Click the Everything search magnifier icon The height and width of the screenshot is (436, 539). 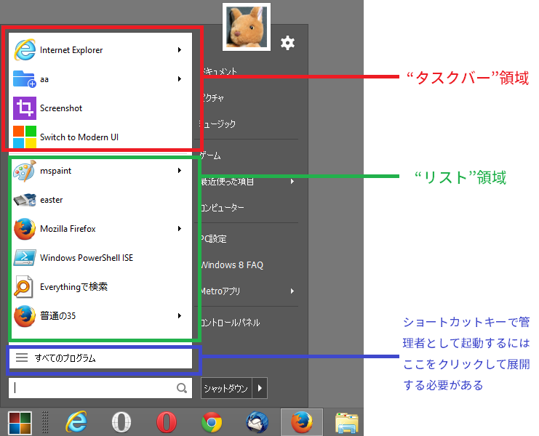pos(23,286)
